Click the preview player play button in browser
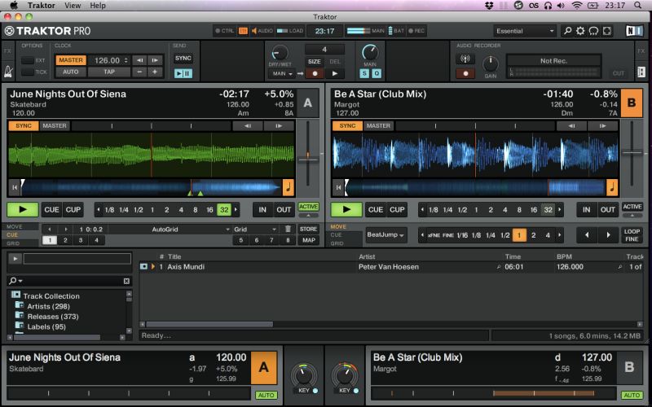Screen dimensions: 652x407 click(15, 259)
